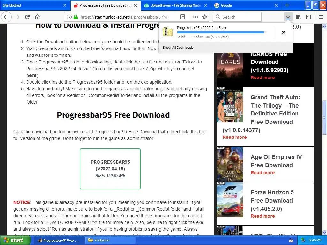Click the green PROGRESSBAR95 download button

coord(110,169)
